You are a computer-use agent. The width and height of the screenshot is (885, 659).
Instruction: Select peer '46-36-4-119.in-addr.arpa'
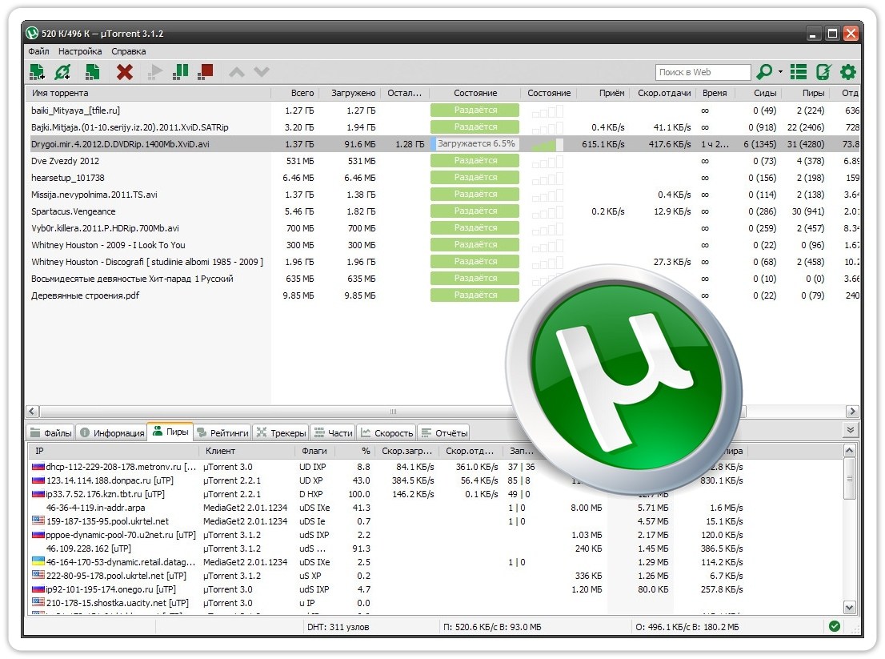pyautogui.click(x=95, y=508)
